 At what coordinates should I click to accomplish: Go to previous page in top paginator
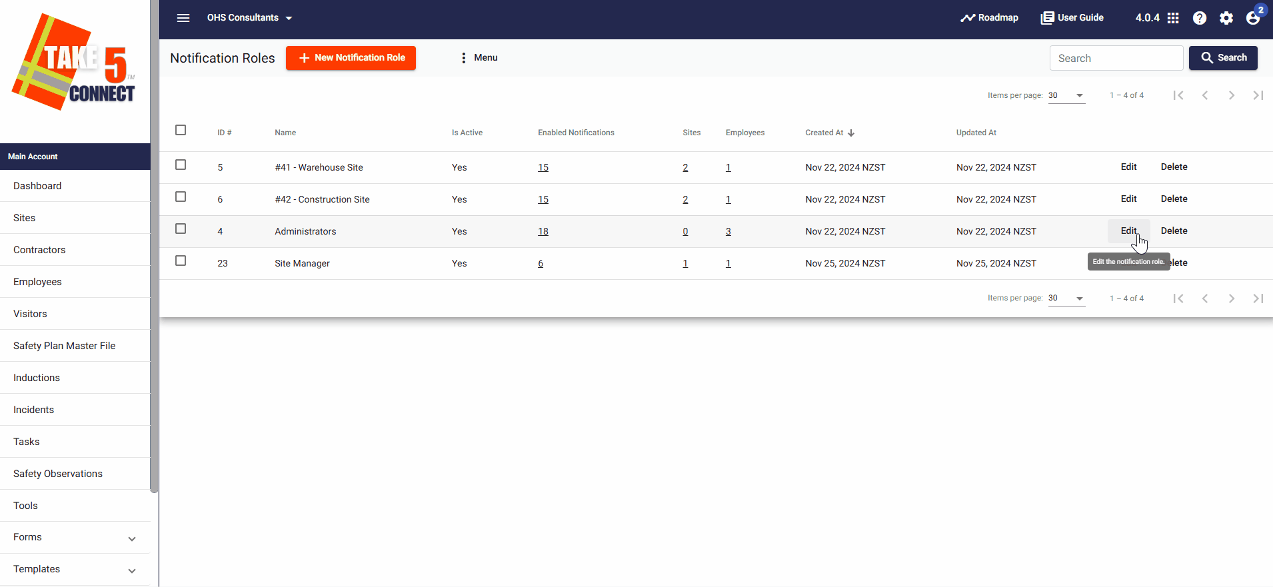point(1205,95)
